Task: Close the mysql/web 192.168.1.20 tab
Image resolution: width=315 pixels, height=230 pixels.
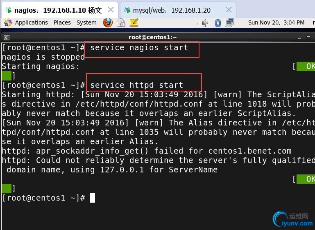Action: (229, 10)
